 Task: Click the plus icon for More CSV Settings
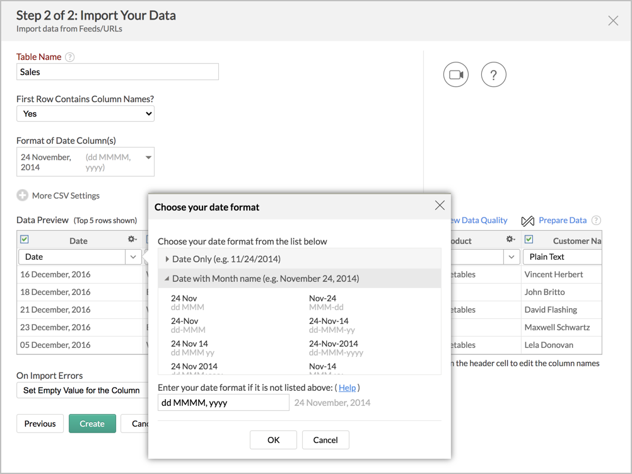click(x=22, y=195)
